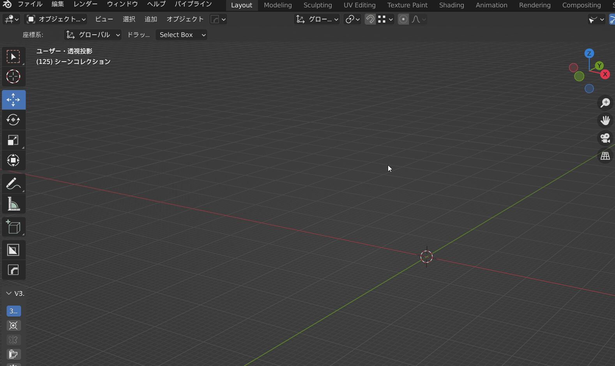
Task: Click the negative X axis gizmo circle
Action: click(573, 68)
